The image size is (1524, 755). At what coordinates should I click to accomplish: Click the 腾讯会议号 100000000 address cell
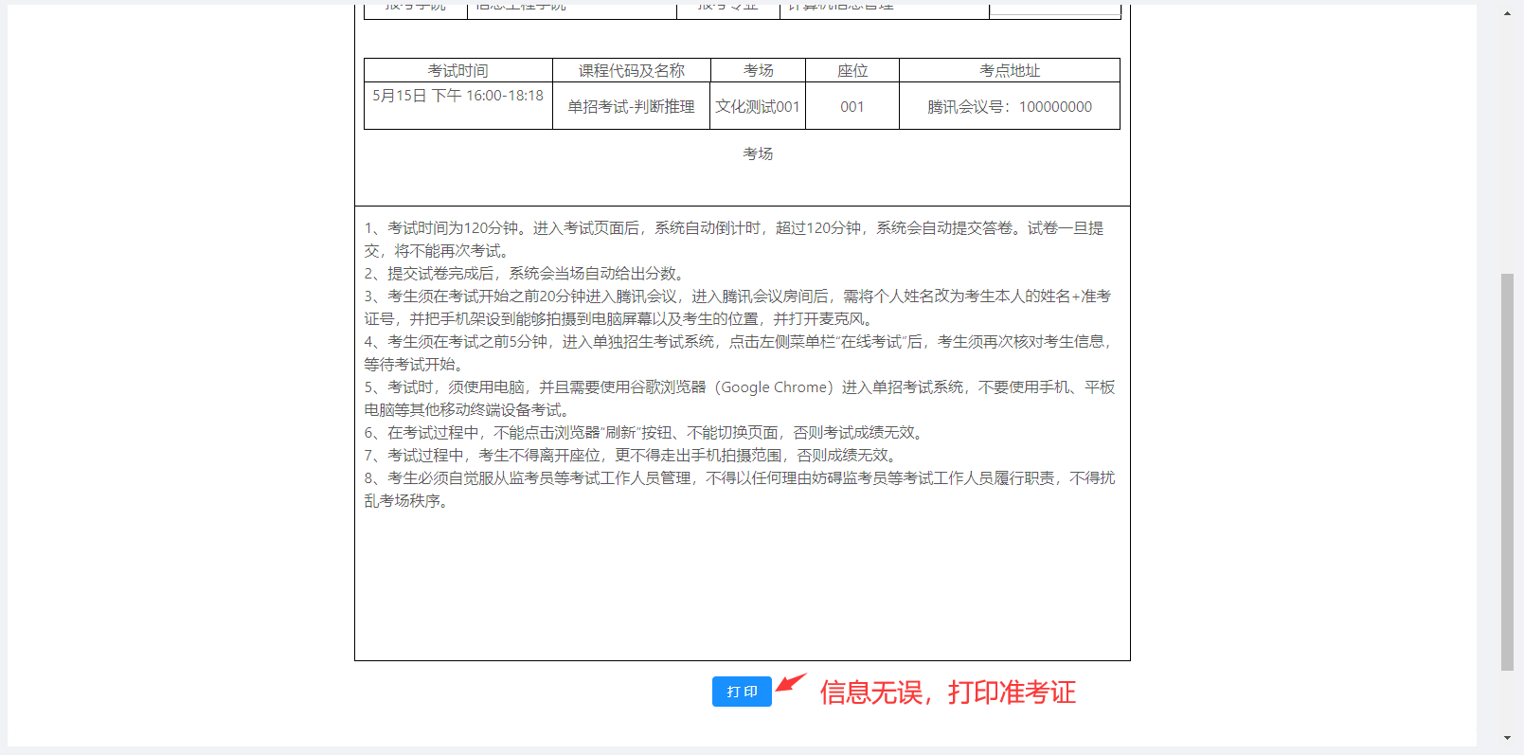click(1009, 107)
